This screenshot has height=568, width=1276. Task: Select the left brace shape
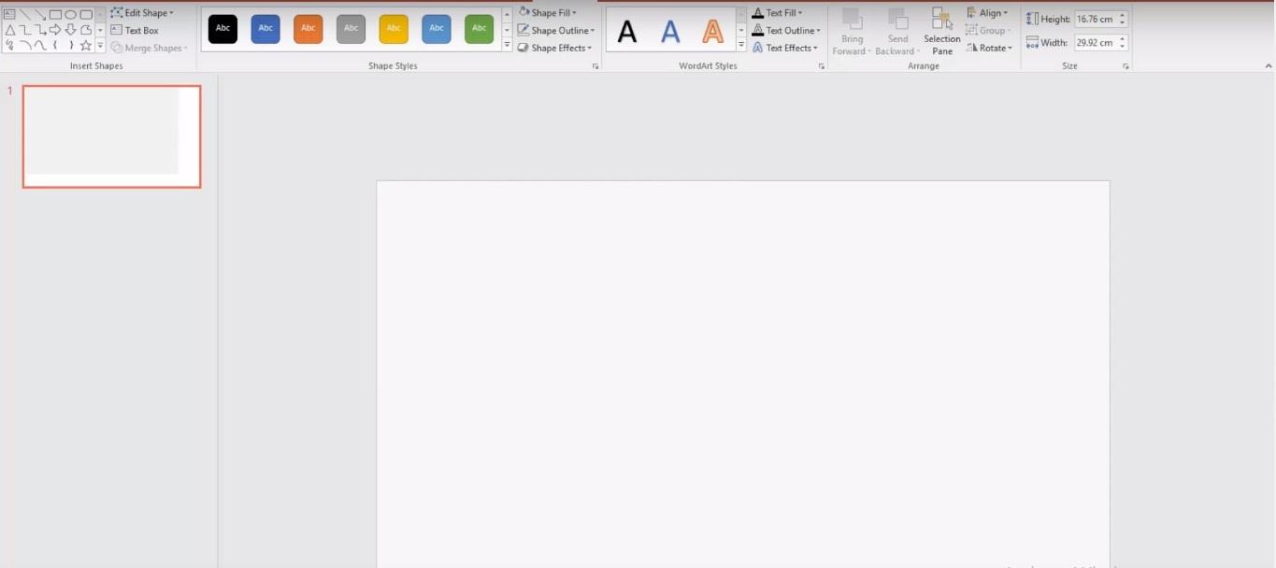pos(55,45)
